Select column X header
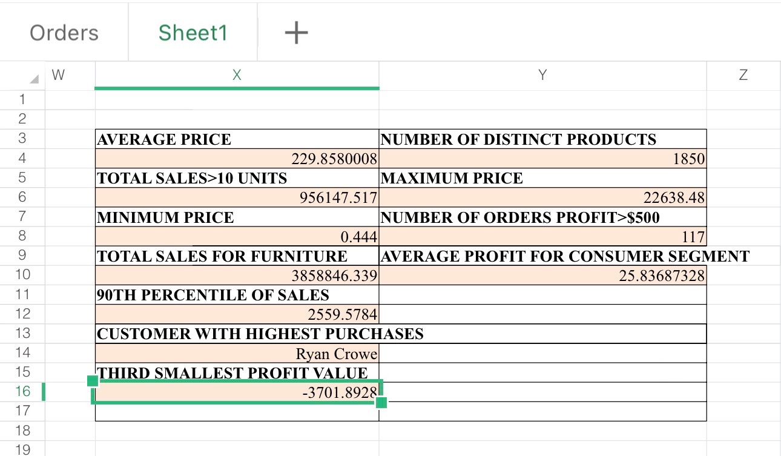Screen dimensions: 781x456 237,75
